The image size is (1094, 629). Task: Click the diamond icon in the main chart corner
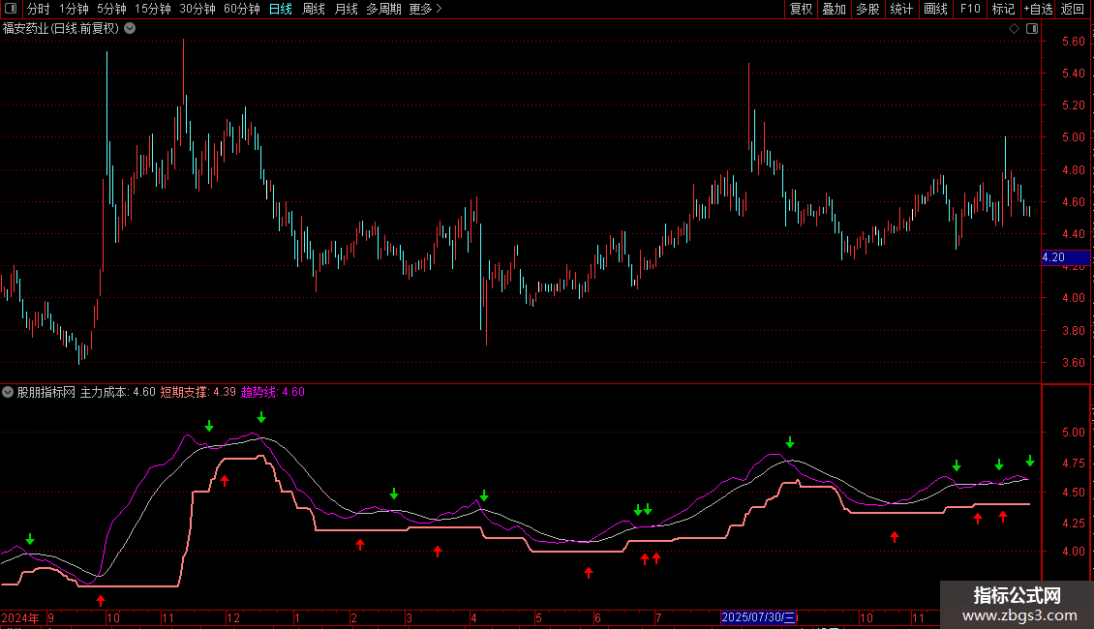click(x=1014, y=29)
